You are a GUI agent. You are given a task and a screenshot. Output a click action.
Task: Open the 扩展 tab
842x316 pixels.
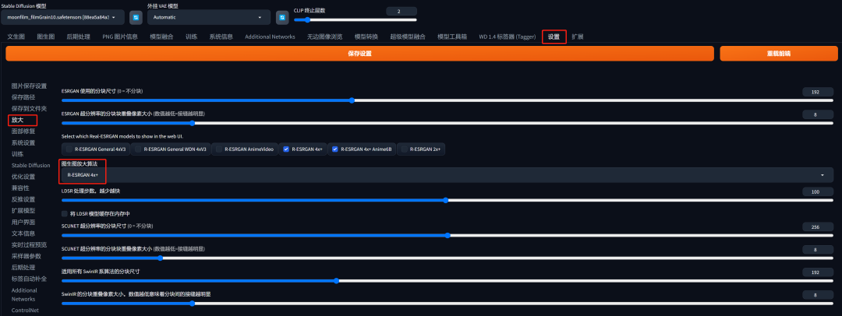pos(578,37)
